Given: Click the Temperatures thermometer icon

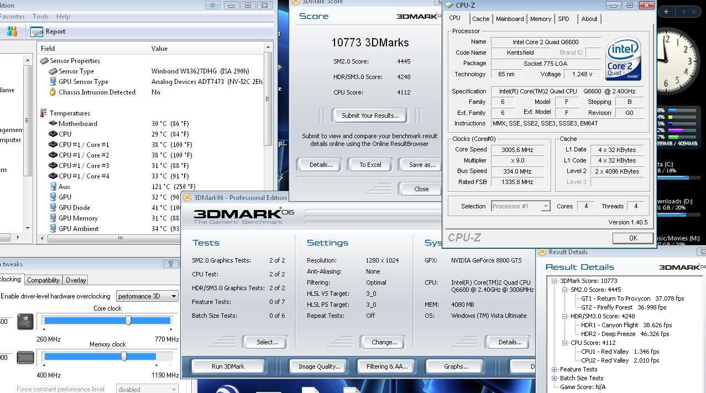Looking at the screenshot, I should (x=44, y=113).
